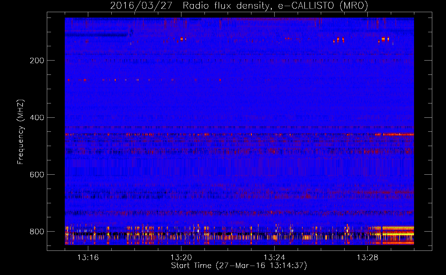Click the 13:16 time tick label
This screenshot has width=446, height=275.
88,258
